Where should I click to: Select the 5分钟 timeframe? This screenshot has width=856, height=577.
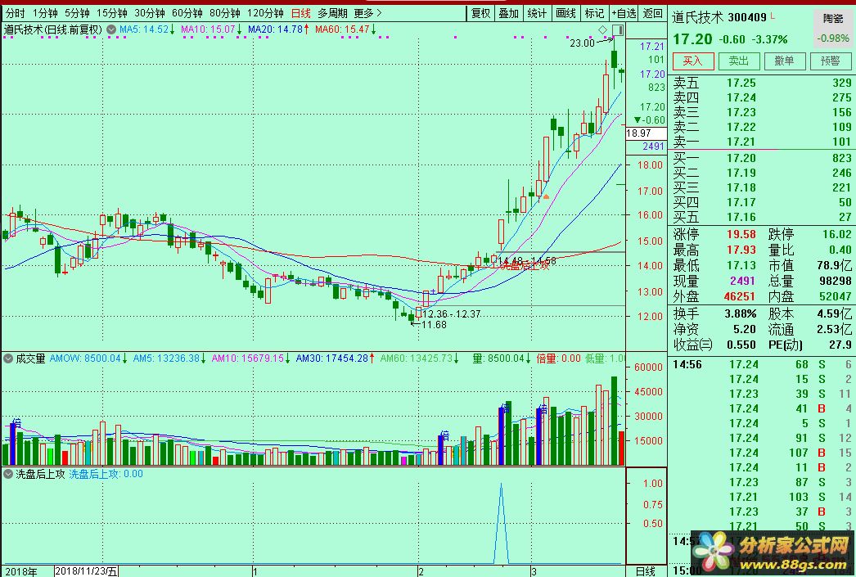pyautogui.click(x=76, y=13)
